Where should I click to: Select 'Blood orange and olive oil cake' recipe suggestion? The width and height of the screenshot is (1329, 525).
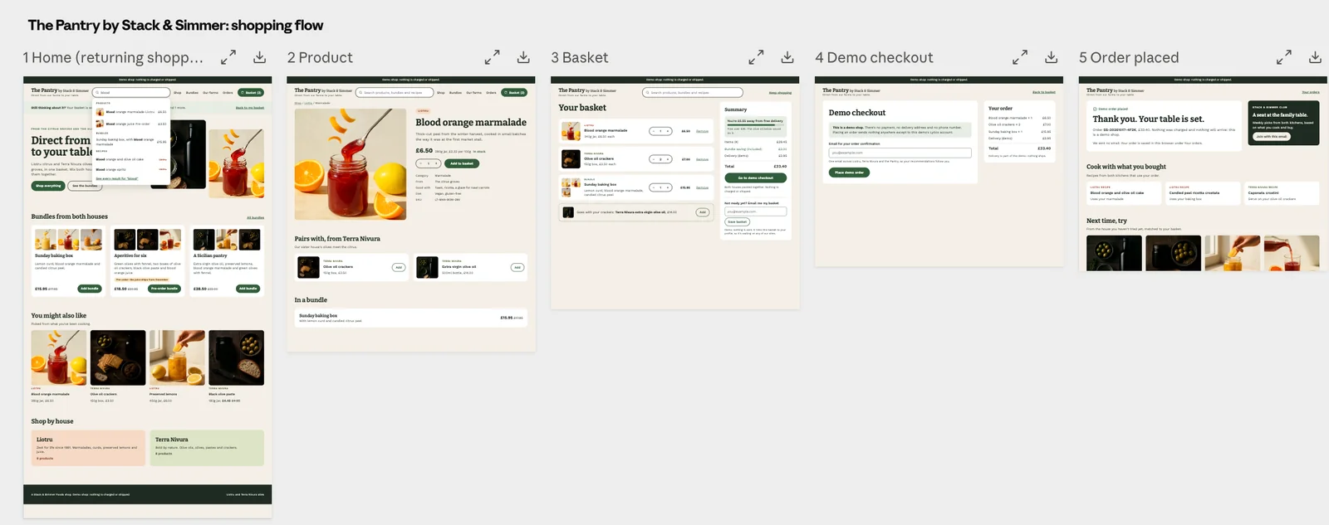pos(131,159)
